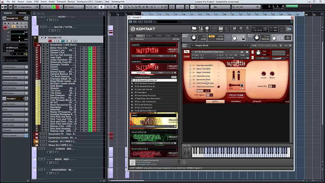Toggle the master EQ ON/OFF switch

[272, 86]
